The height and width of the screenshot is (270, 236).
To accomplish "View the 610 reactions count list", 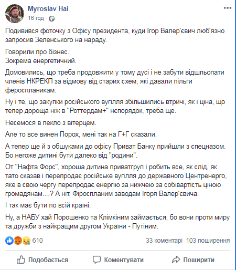I will (x=37, y=241).
